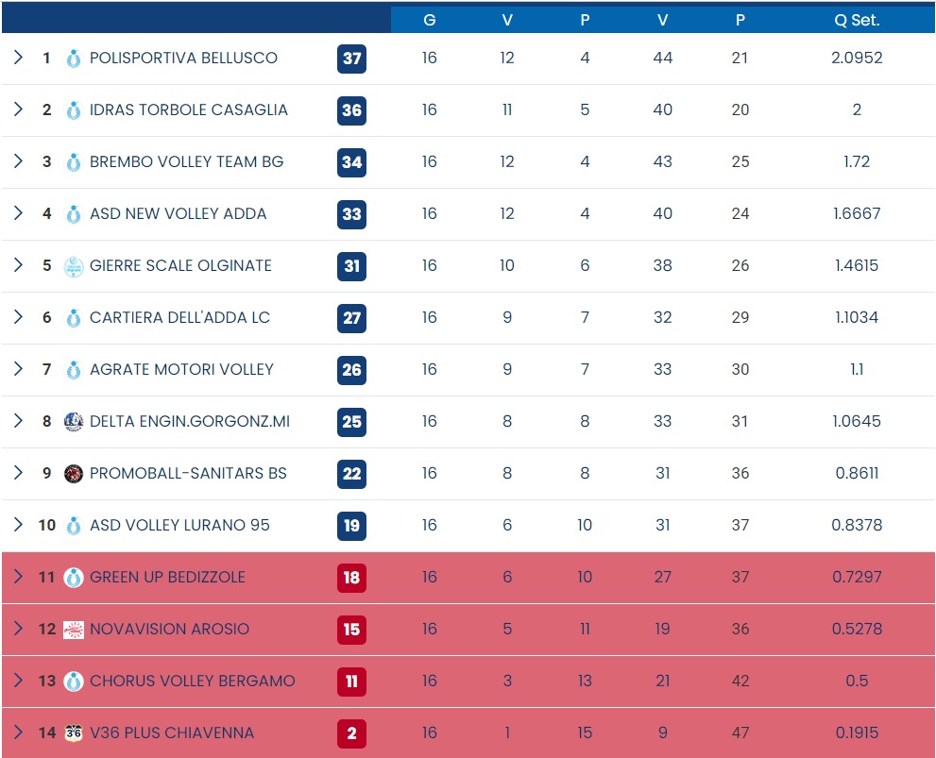Viewport: 936px width, 758px height.
Task: Click the red 15 points badge
Action: 351,630
